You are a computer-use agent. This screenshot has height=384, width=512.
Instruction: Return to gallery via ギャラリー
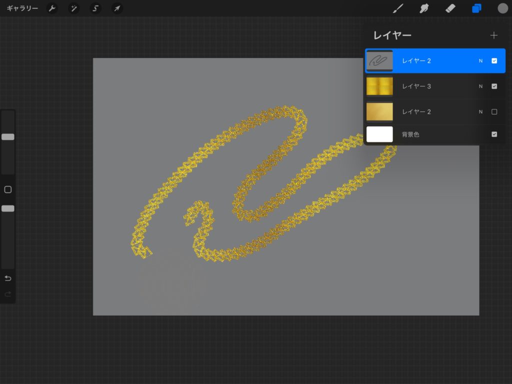pos(22,8)
